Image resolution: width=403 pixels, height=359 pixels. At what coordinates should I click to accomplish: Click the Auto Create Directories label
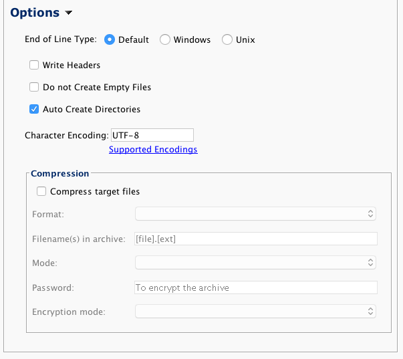click(92, 110)
